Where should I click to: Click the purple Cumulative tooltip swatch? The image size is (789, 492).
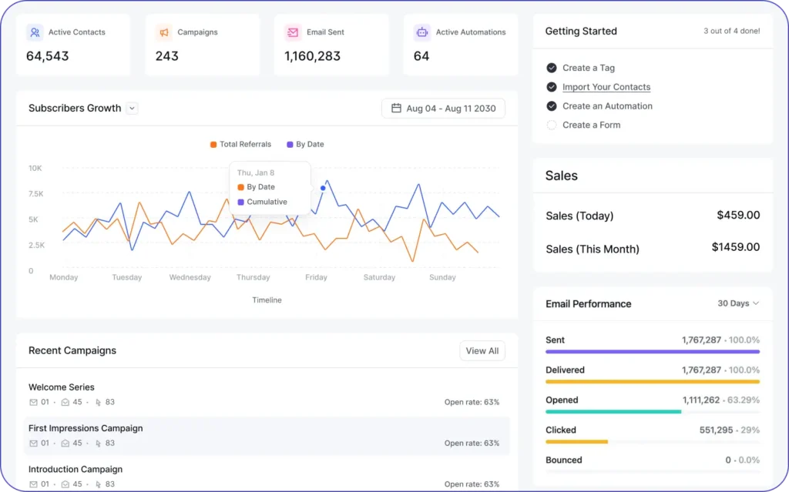[x=240, y=202]
